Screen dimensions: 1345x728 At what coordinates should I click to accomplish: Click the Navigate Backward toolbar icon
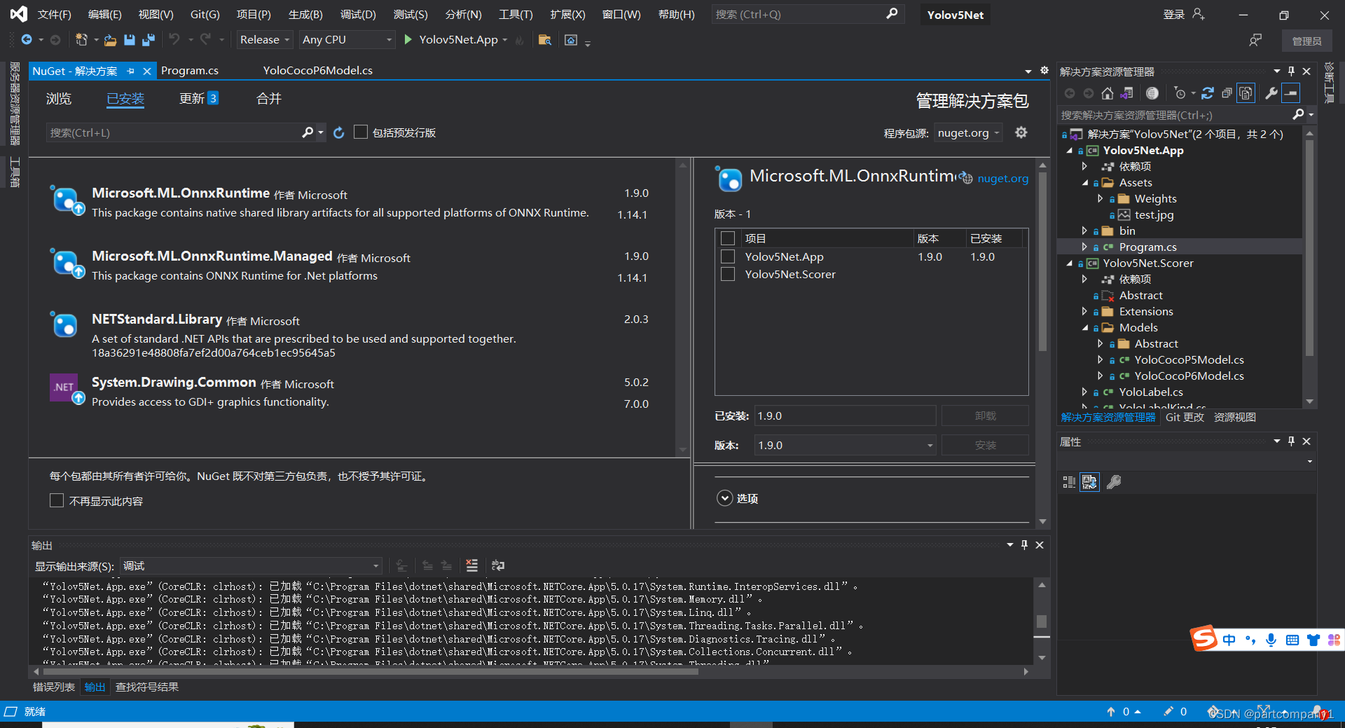(27, 40)
